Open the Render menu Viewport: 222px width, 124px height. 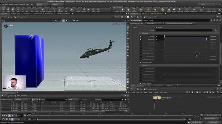(x=11, y=4)
